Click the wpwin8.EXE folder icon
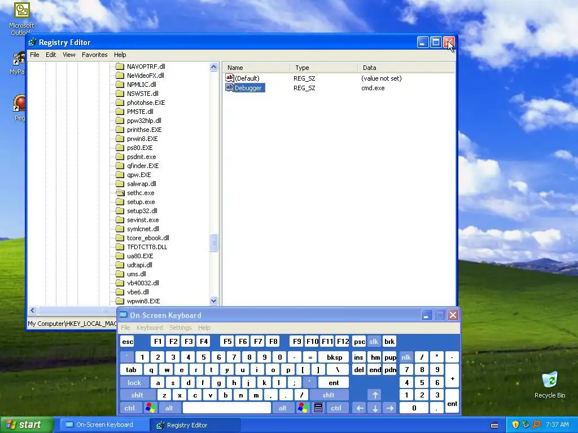This screenshot has height=433, width=578. [x=120, y=301]
